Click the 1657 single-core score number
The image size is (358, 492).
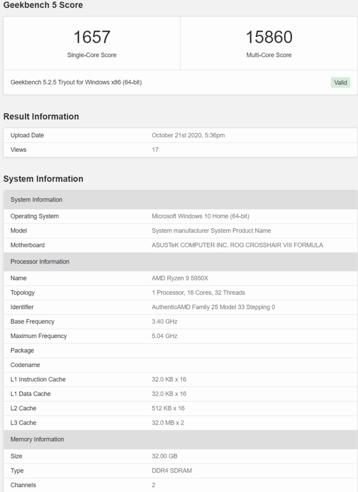click(92, 37)
